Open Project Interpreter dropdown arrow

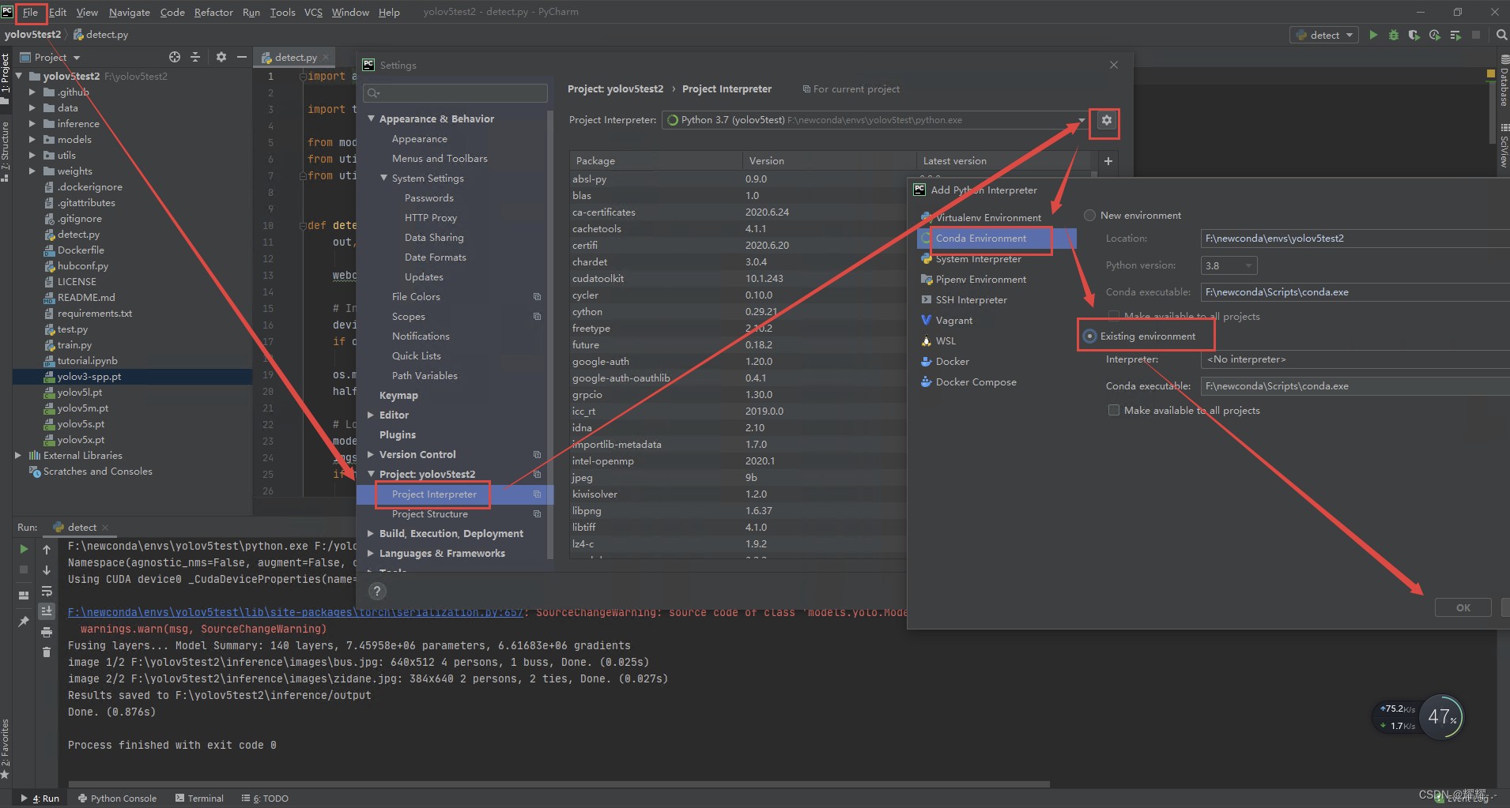point(1082,120)
